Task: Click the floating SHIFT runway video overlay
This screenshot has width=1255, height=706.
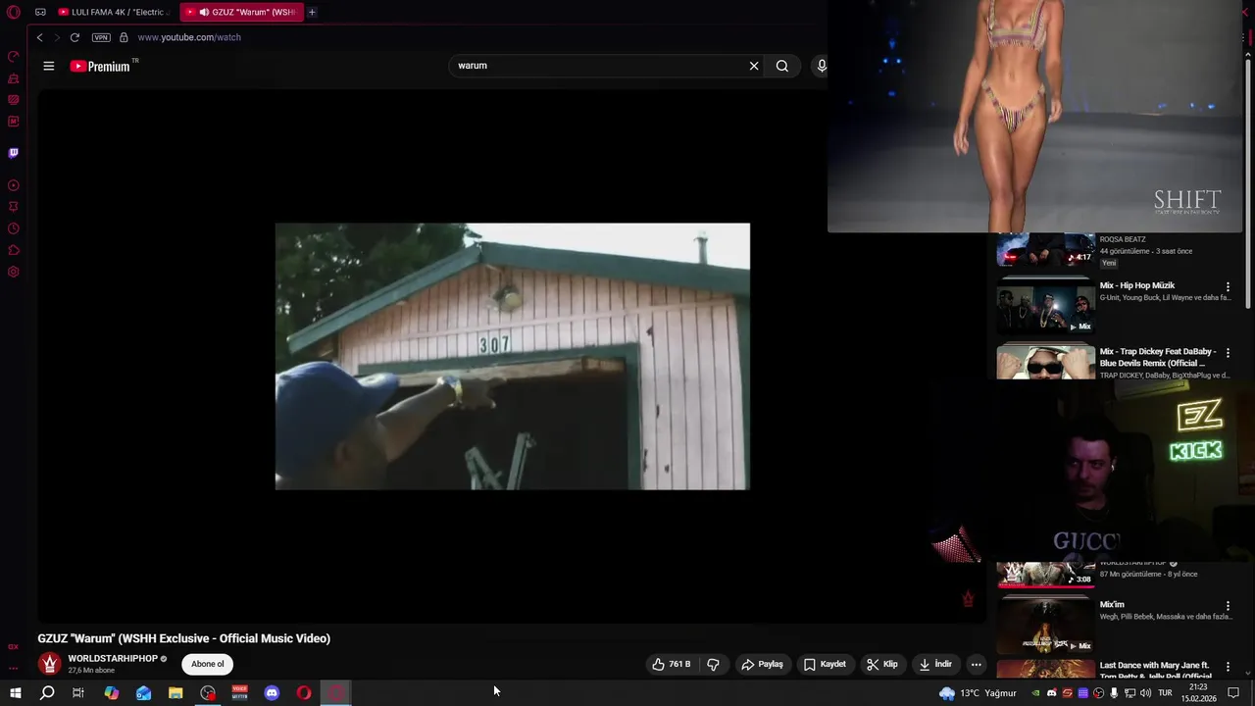Action: [x=1034, y=116]
